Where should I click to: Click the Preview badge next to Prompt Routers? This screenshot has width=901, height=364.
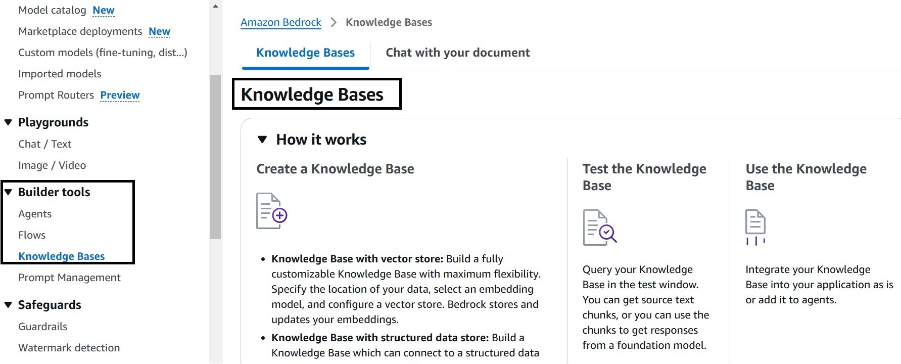[x=120, y=95]
